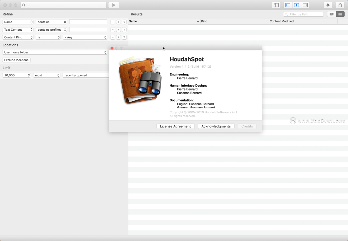Open the 'contains' operator dropdown
The image size is (348, 241).
(x=51, y=22)
